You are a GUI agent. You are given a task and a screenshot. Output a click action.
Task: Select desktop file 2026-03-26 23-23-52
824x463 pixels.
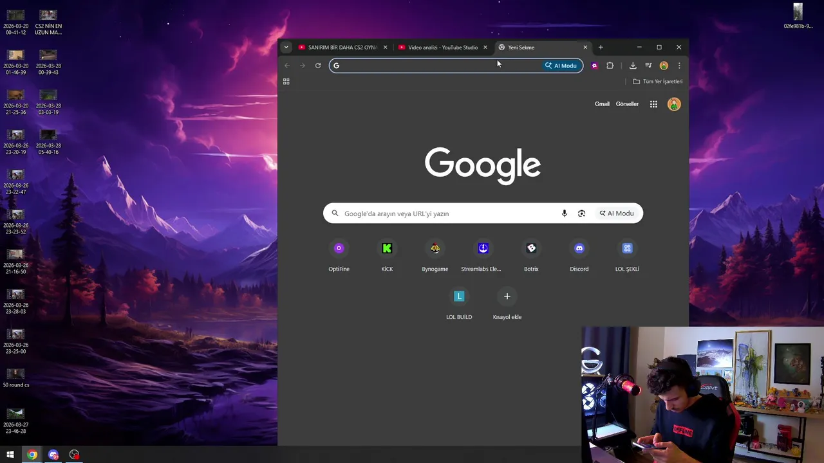tap(15, 222)
